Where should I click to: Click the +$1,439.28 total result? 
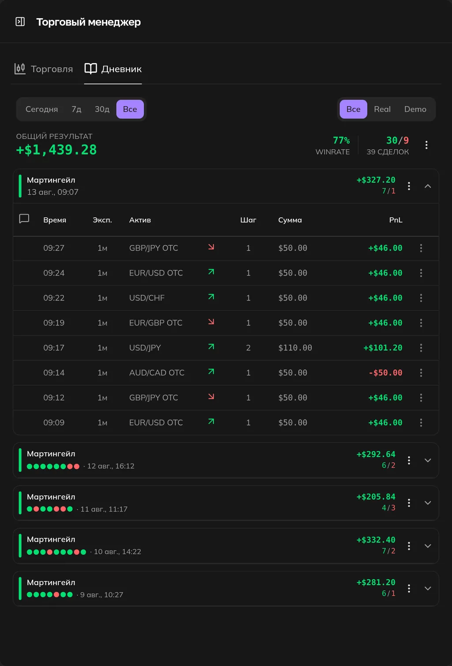[56, 150]
